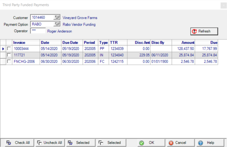Click into the Operator field

(x=38, y=31)
